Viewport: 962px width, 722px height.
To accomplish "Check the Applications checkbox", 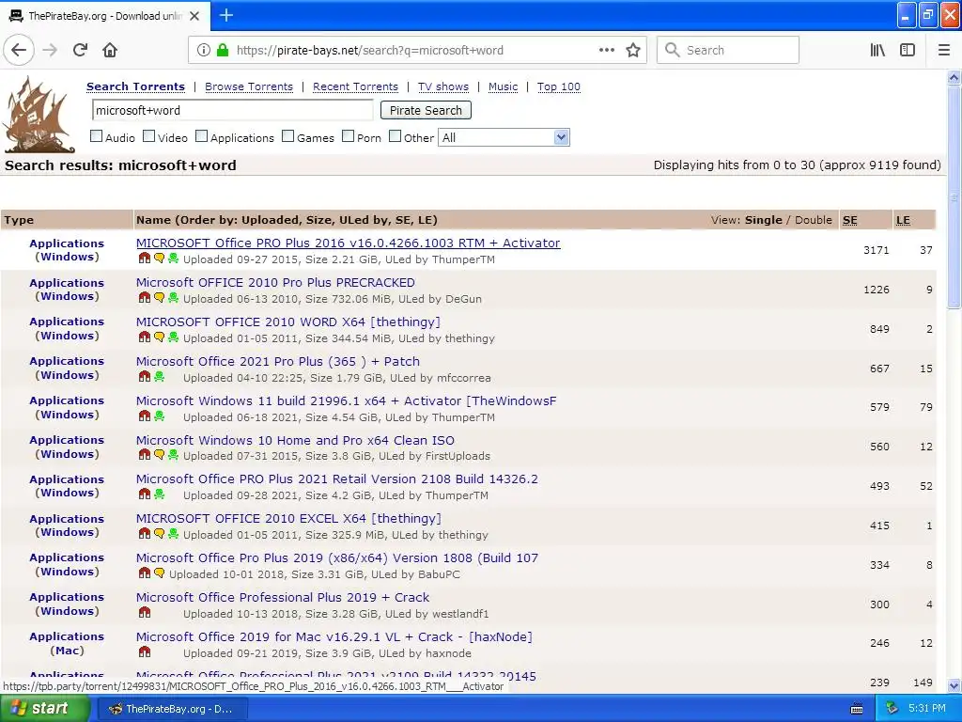I will pyautogui.click(x=202, y=136).
